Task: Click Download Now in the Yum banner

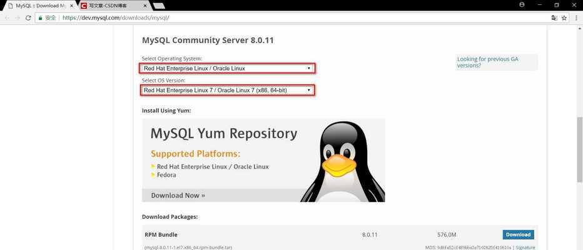Action: 178,196
